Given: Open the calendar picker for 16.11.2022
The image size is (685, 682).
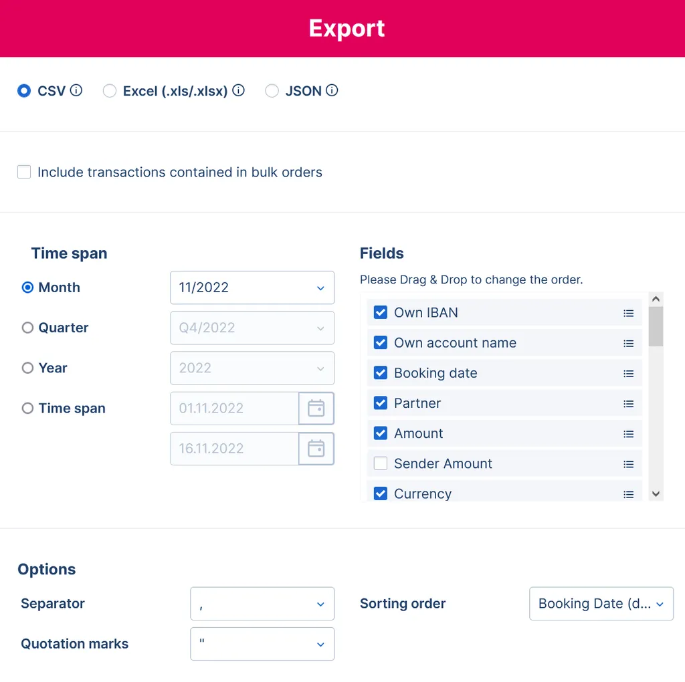Looking at the screenshot, I should coord(316,449).
